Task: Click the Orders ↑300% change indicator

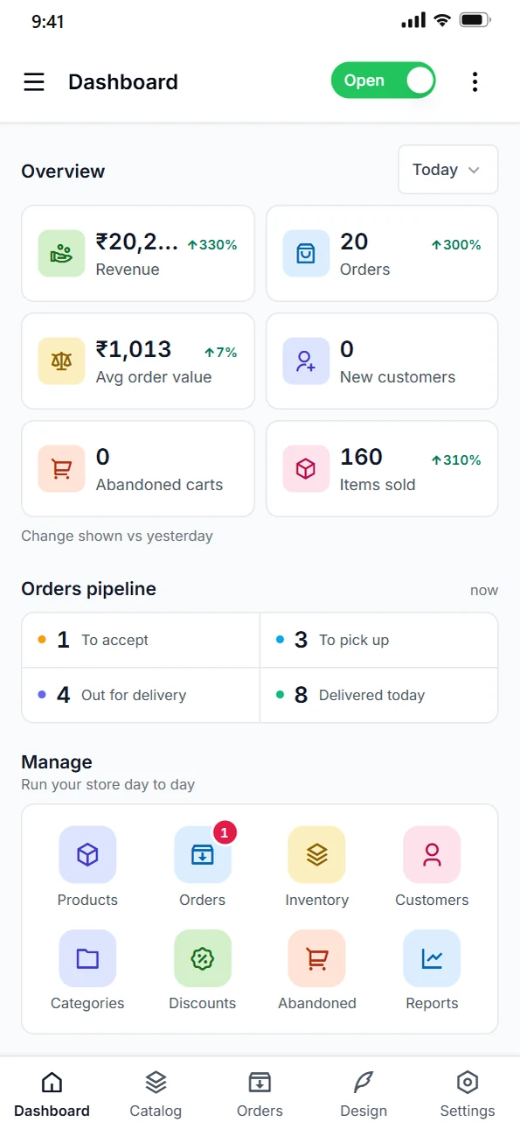Action: 456,245
